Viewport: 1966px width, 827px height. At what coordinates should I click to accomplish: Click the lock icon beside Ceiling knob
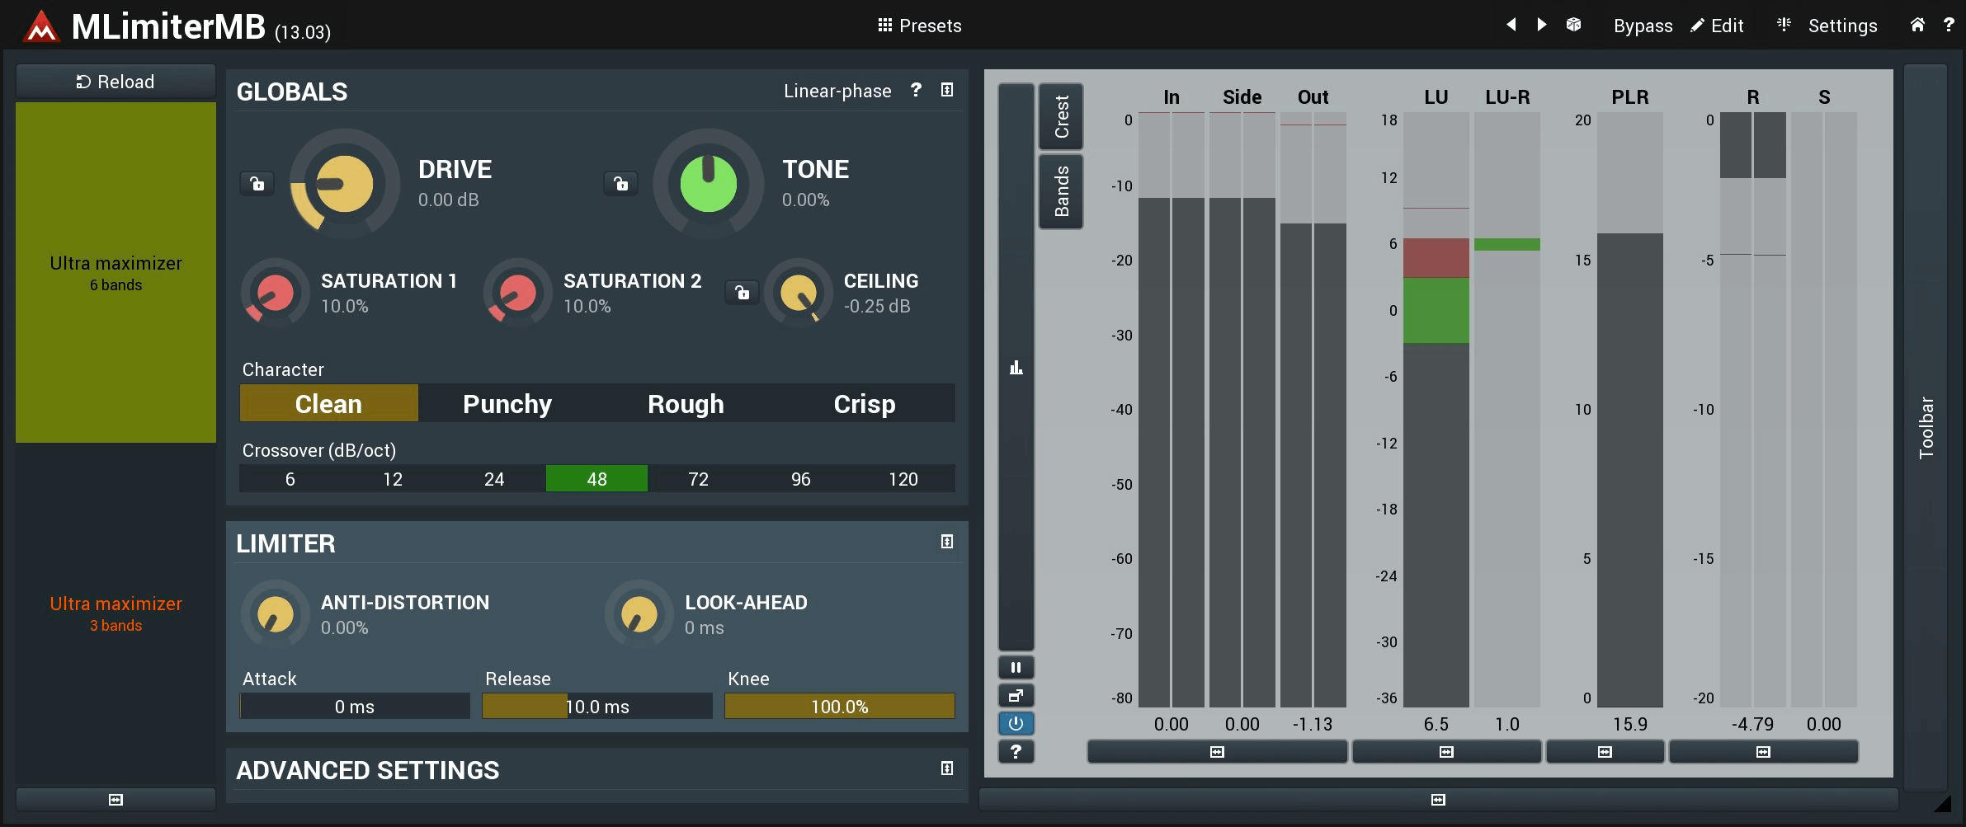coord(742,292)
